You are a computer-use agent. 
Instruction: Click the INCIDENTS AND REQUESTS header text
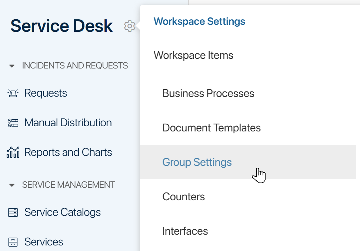coord(75,66)
